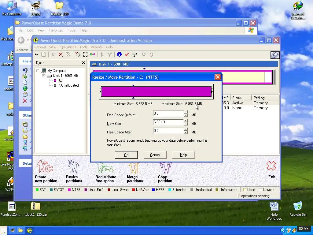Click the PartitionMagic button in the taskbar
This screenshot has height=235, width=313.
(30, 231)
